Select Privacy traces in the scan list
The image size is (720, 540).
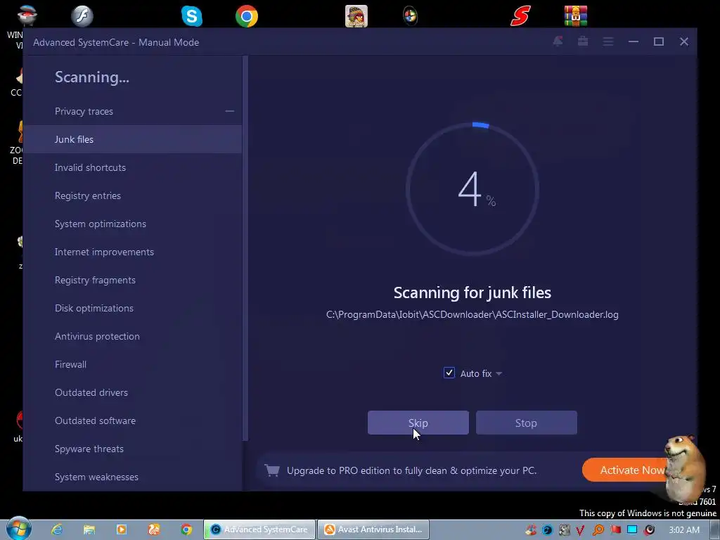coord(132,111)
